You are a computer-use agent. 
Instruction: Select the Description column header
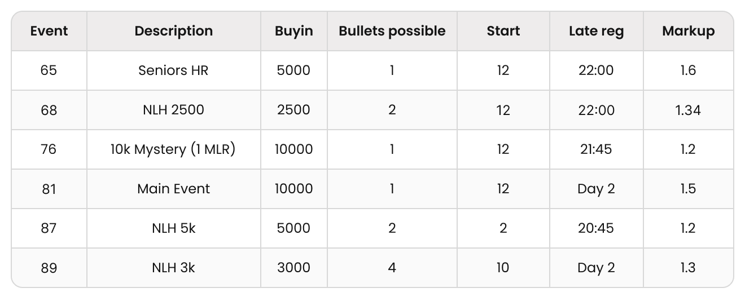174,31
